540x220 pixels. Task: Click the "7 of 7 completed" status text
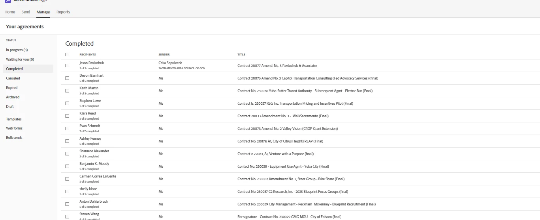click(89, 131)
